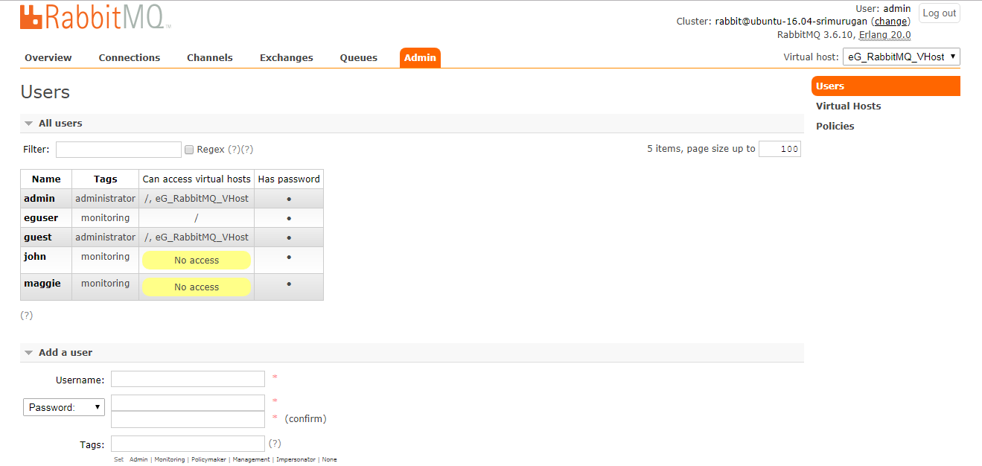Click the Log out button
This screenshot has width=982, height=466.
[940, 13]
